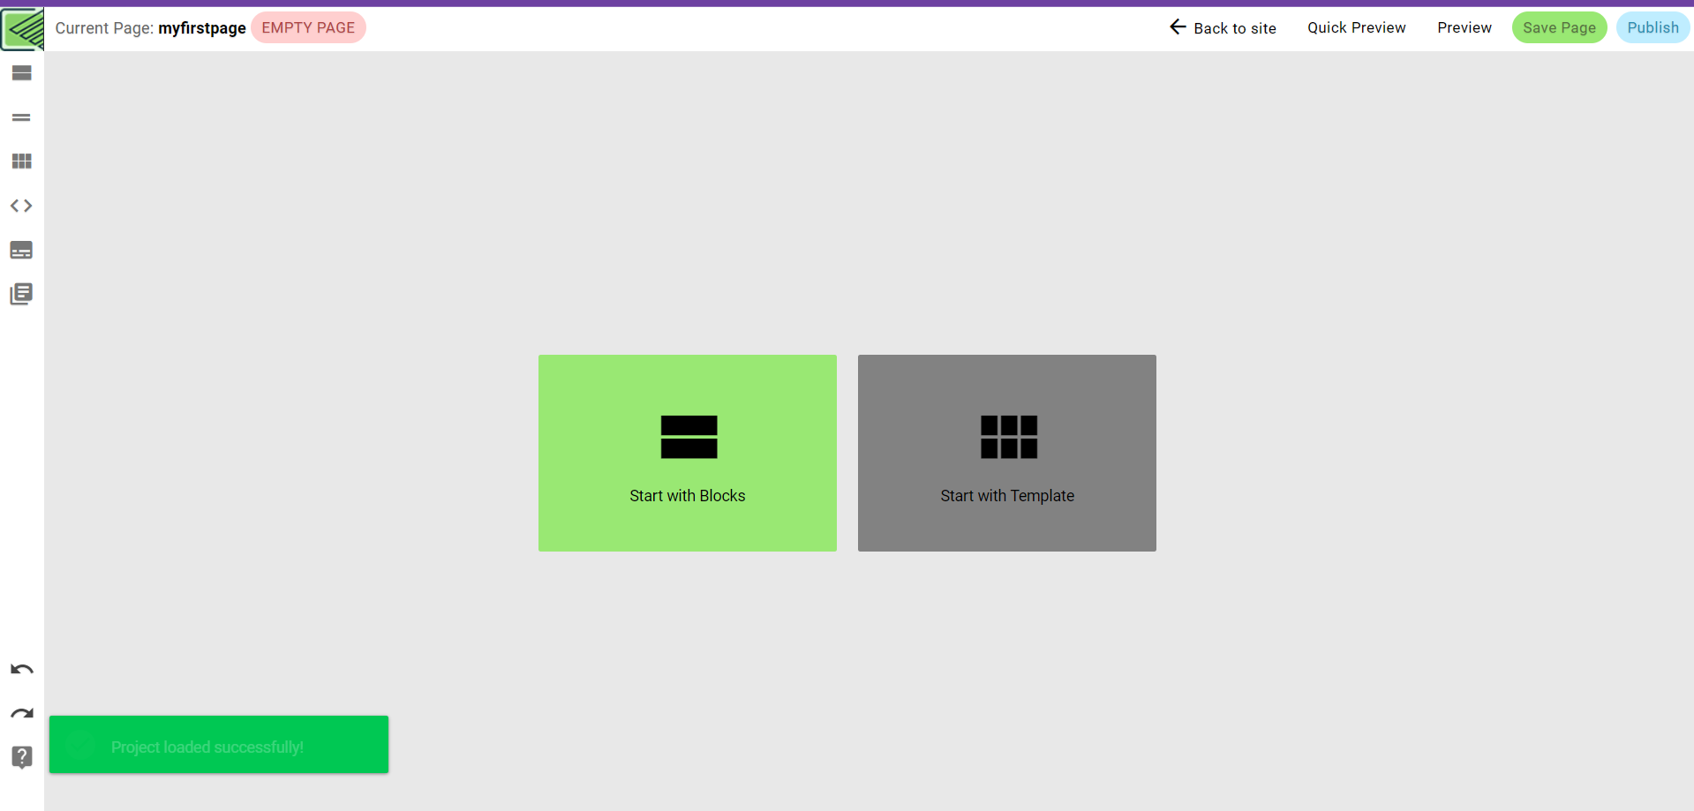Choose Start with Template

[x=1007, y=495]
